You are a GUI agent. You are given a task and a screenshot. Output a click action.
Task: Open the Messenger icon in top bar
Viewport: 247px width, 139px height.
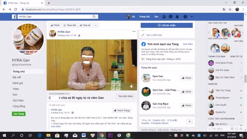pyautogui.click(x=171, y=17)
